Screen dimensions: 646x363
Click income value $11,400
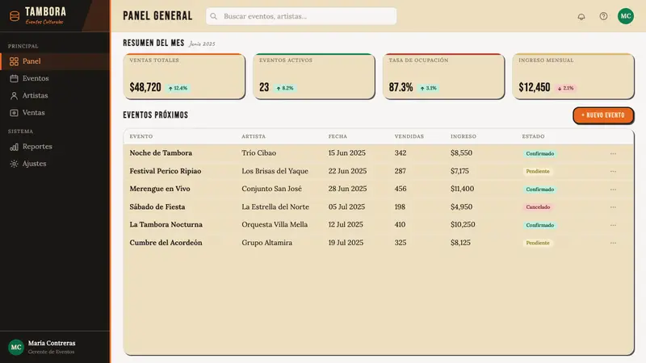click(462, 189)
